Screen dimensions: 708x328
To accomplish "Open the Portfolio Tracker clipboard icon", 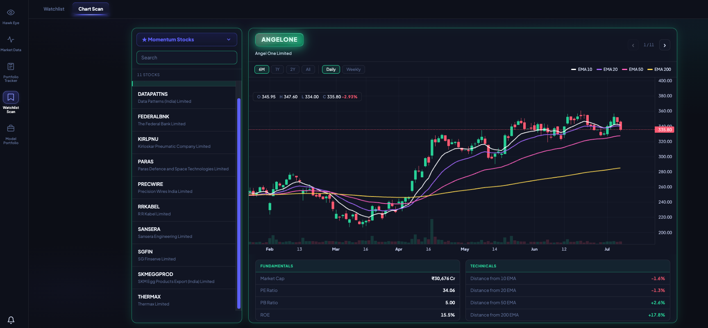I will [x=11, y=66].
